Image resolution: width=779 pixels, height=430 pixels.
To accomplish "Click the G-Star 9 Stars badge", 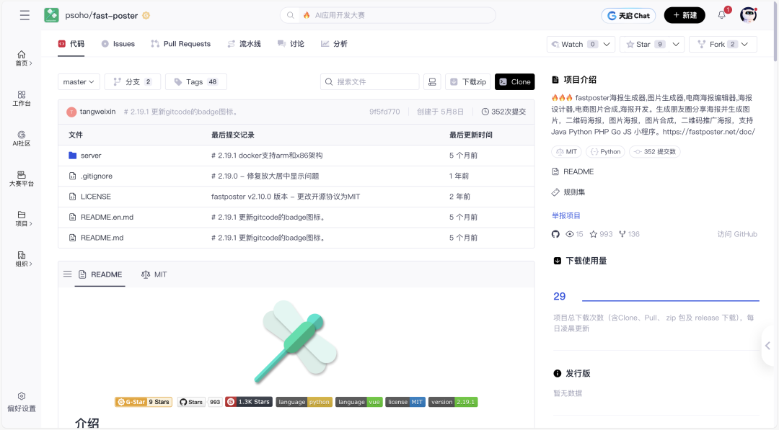I will [144, 402].
